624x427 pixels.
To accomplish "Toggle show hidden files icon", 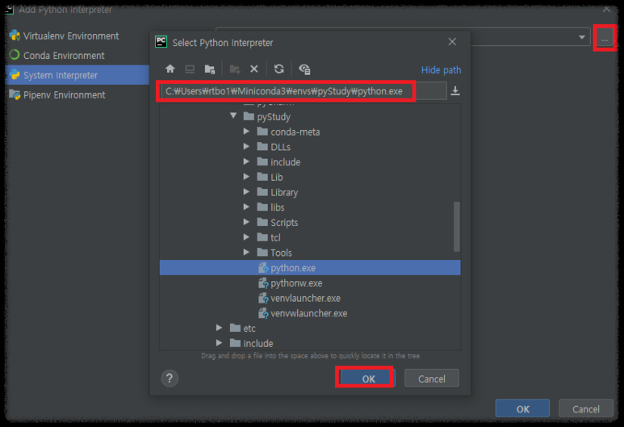I will (304, 69).
